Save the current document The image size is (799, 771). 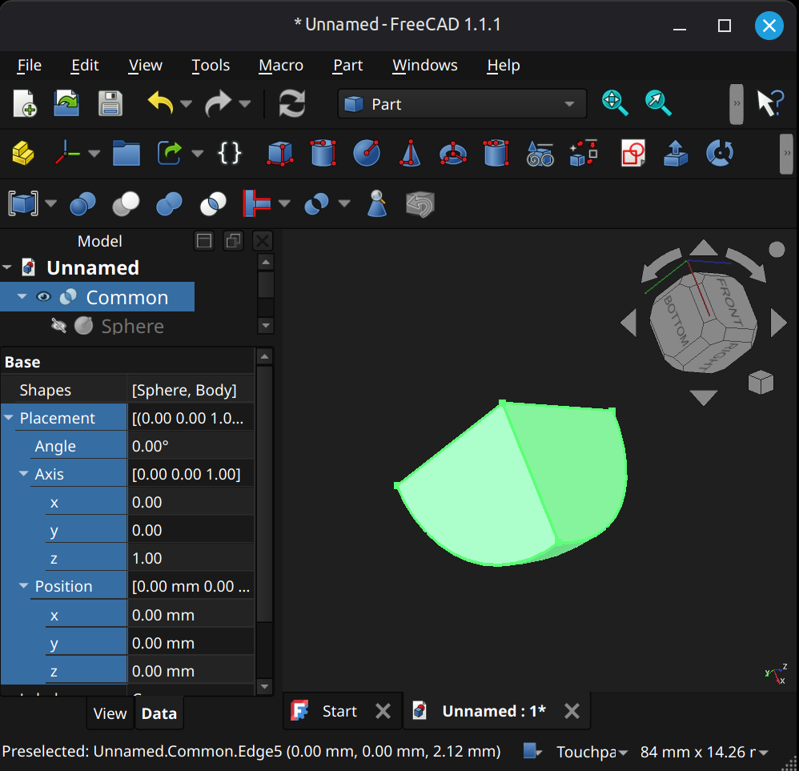(110, 103)
